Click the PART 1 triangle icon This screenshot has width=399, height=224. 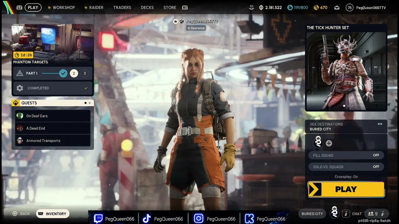pos(20,73)
